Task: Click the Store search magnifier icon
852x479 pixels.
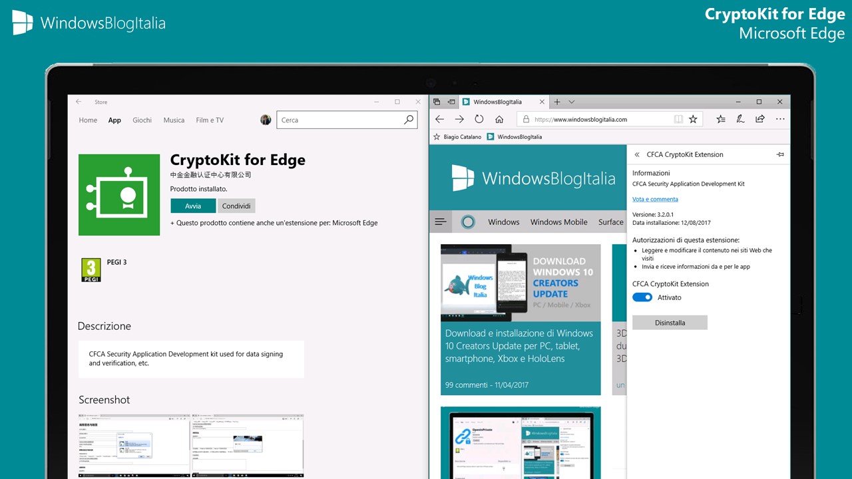Action: pos(409,120)
